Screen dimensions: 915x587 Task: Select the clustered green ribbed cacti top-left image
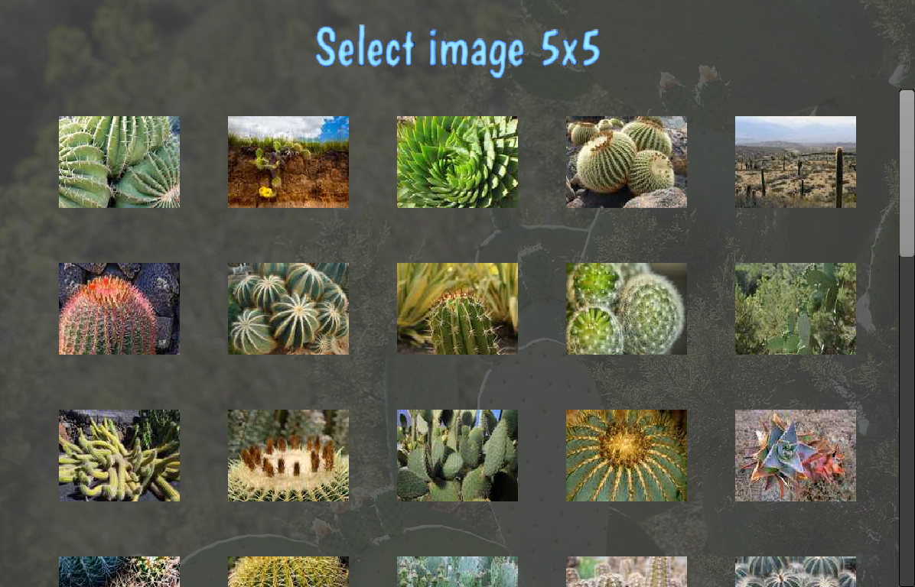(119, 162)
